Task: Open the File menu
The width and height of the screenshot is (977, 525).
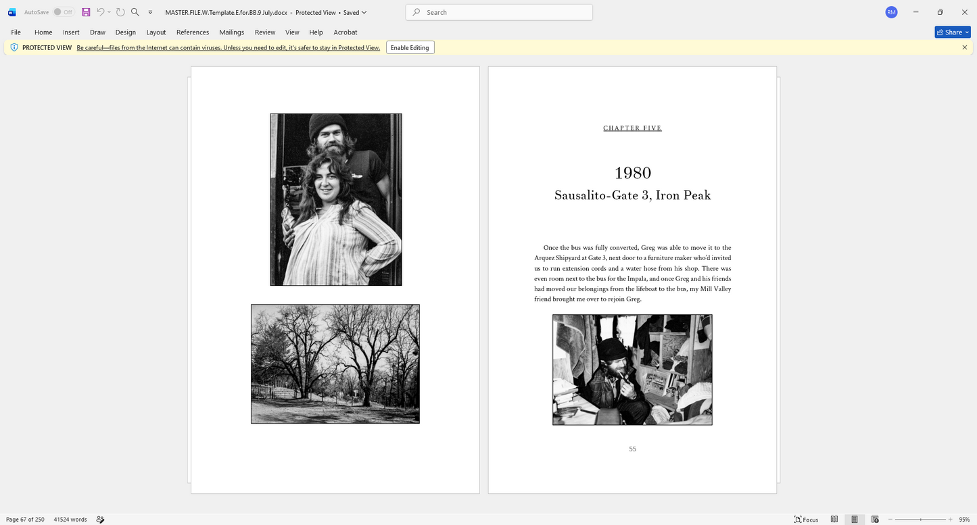Action: coord(16,32)
